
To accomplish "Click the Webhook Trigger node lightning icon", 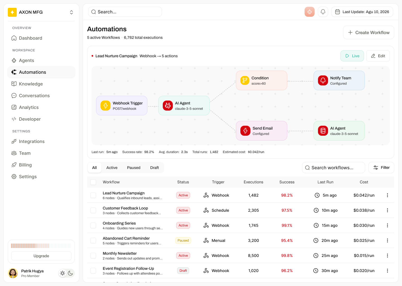I will pyautogui.click(x=106, y=106).
